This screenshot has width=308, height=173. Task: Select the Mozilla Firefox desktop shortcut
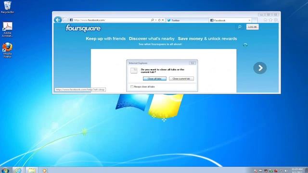(8, 50)
